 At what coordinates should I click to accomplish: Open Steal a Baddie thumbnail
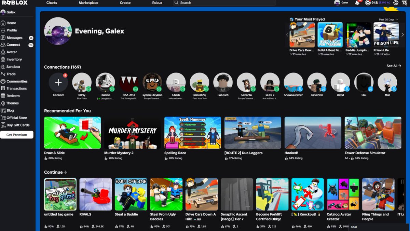click(x=131, y=194)
